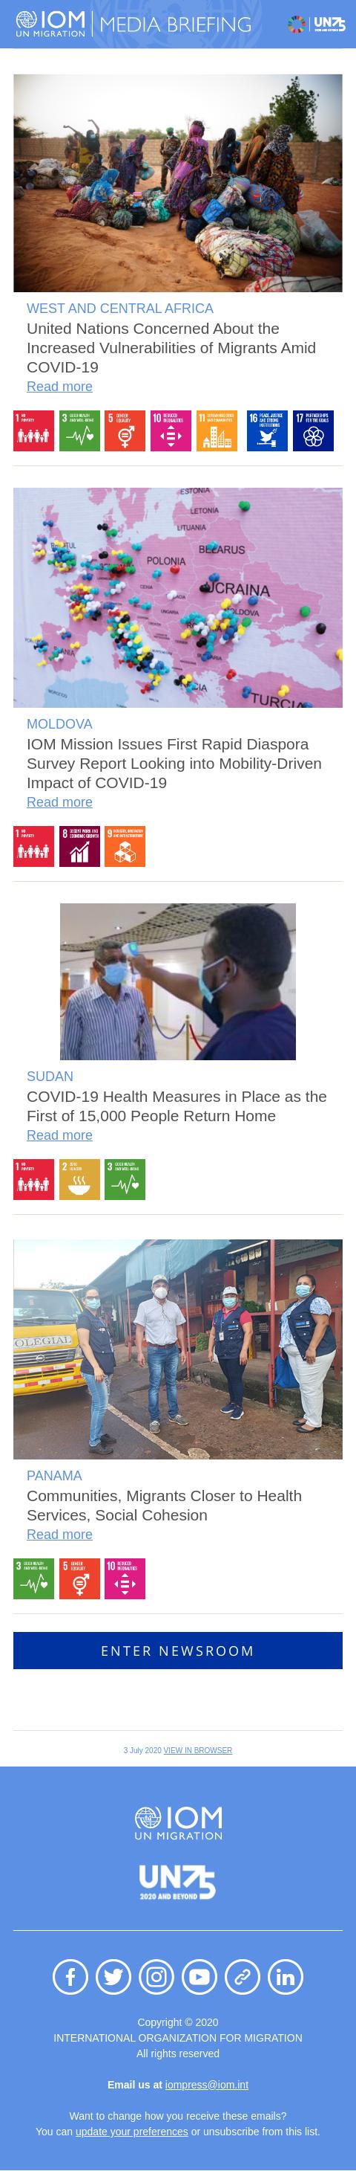Click the SDG 16 Peace Justice icon
Screen dimensions: 356x2171
point(268,430)
